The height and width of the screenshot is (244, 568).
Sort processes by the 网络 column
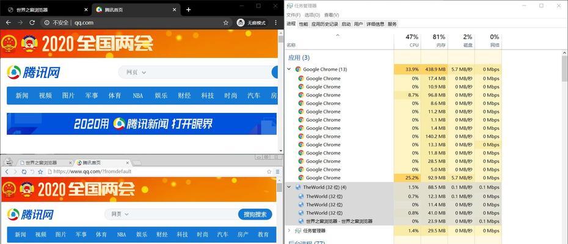488,41
